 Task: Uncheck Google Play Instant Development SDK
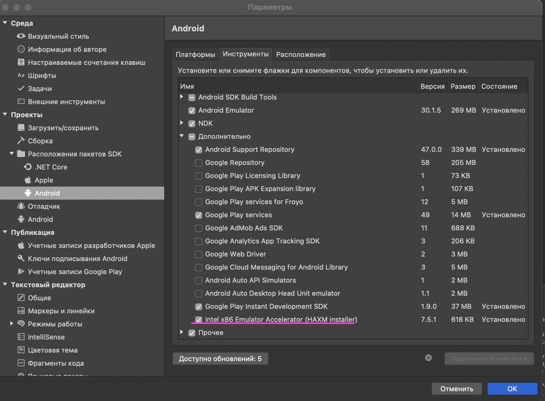click(198, 307)
